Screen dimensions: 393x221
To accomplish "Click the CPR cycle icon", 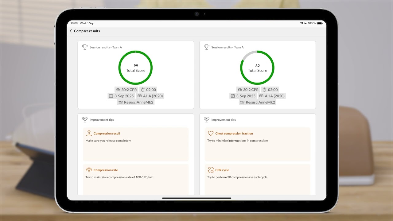I will 211,170.
